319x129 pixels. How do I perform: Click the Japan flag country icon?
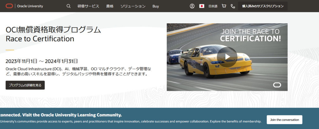(x=202, y=6)
